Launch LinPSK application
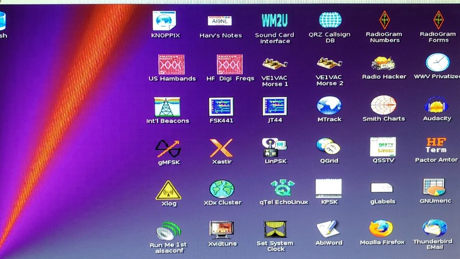The height and width of the screenshot is (259, 460). tap(275, 147)
